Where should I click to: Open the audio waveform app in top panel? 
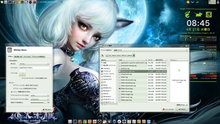22,2
